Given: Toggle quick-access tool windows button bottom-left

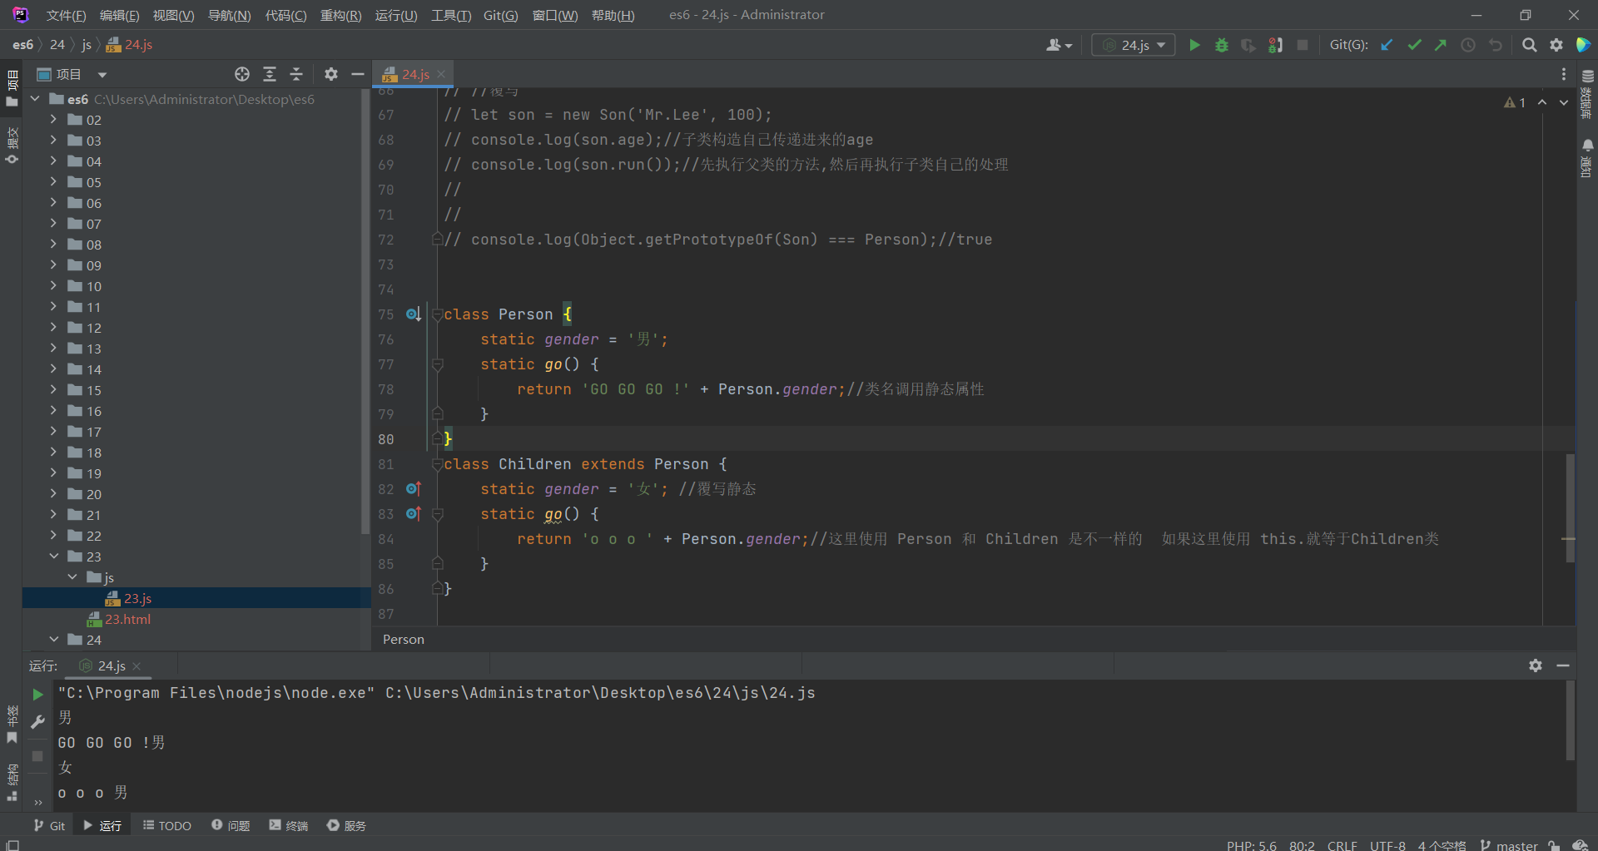Looking at the screenshot, I should point(12,845).
